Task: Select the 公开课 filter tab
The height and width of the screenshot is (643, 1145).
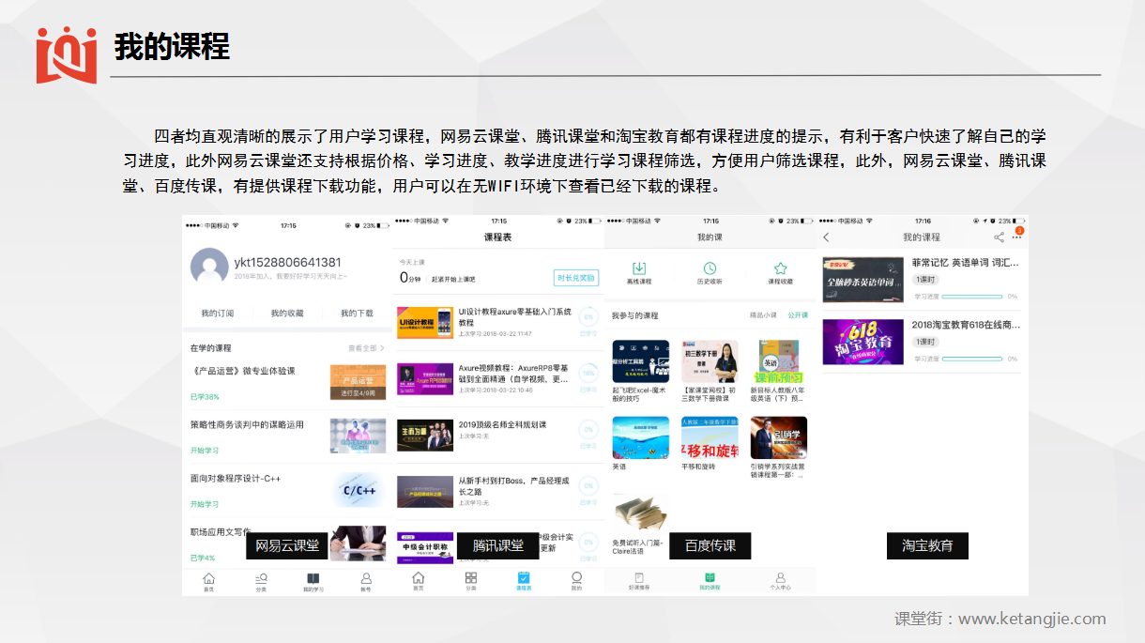Action: (797, 315)
